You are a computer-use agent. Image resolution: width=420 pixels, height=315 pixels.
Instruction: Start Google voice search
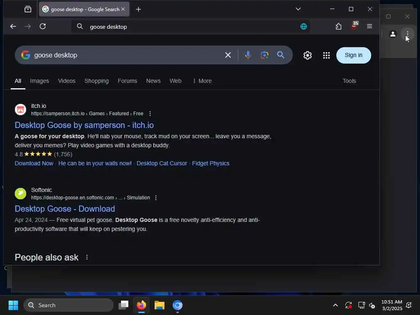[x=248, y=55]
